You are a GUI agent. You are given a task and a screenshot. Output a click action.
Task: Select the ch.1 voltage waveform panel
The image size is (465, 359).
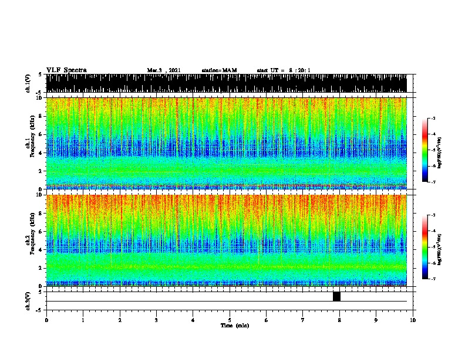226,83
